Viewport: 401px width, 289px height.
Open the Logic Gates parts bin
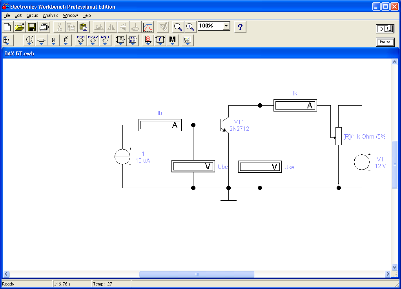pos(120,40)
